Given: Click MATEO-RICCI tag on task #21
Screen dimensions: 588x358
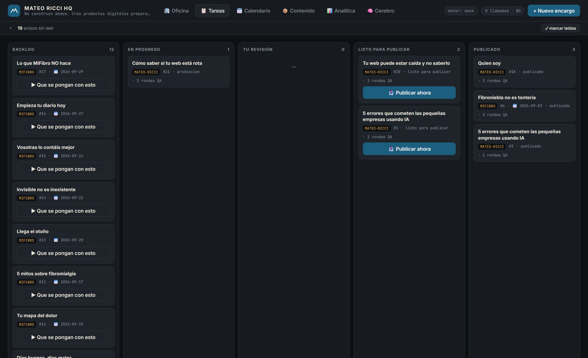Looking at the screenshot, I should point(146,72).
